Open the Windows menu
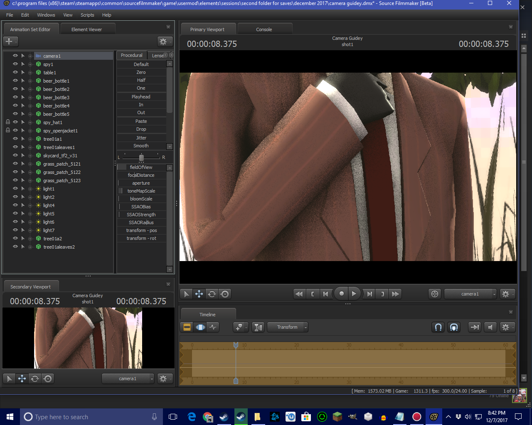Viewport: 532px width, 425px height. [46, 15]
